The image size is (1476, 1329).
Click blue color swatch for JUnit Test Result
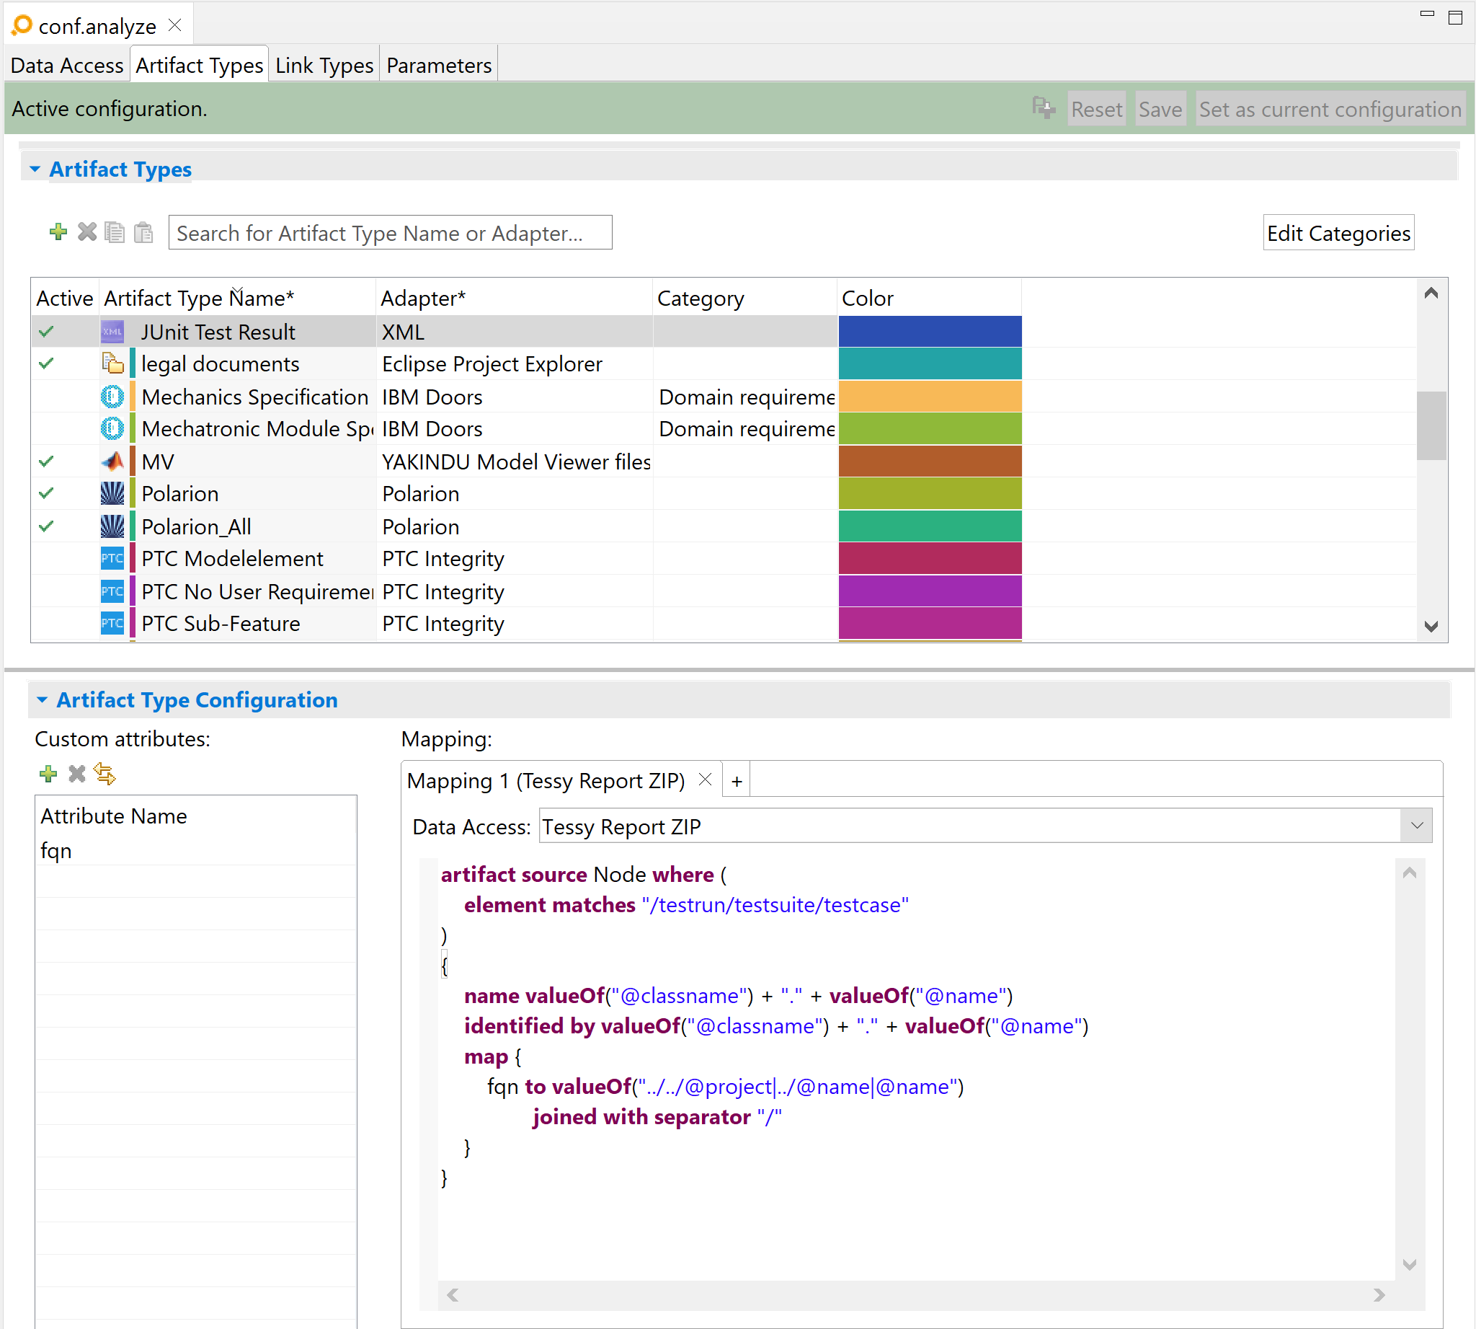tap(930, 332)
